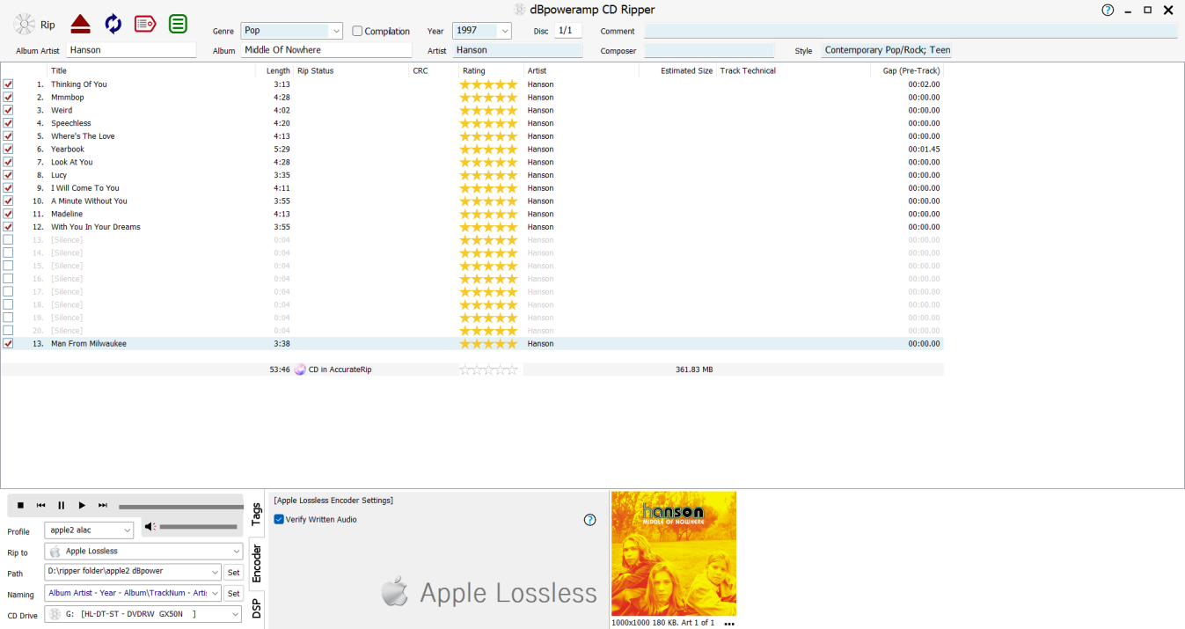
Task: Check silence track 20 checkbox
Action: point(8,331)
